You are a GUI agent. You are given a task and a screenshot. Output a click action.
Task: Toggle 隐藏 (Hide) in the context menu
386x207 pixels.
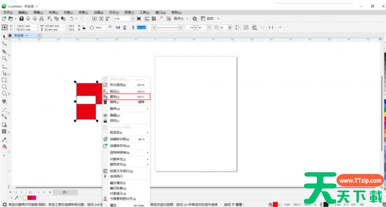114,115
